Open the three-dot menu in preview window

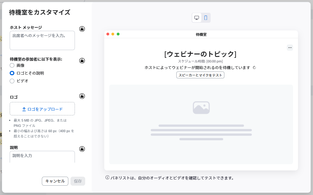[290, 48]
